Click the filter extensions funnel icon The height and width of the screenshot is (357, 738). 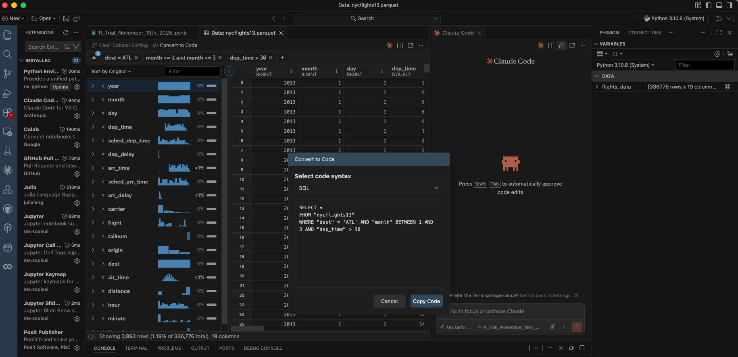tap(76, 47)
